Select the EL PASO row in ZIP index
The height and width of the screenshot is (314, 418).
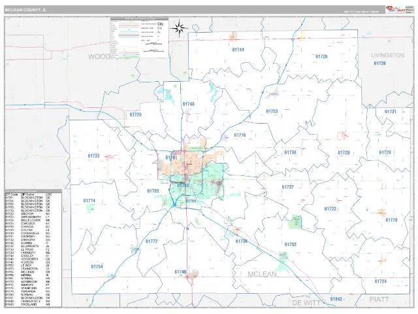click(27, 249)
